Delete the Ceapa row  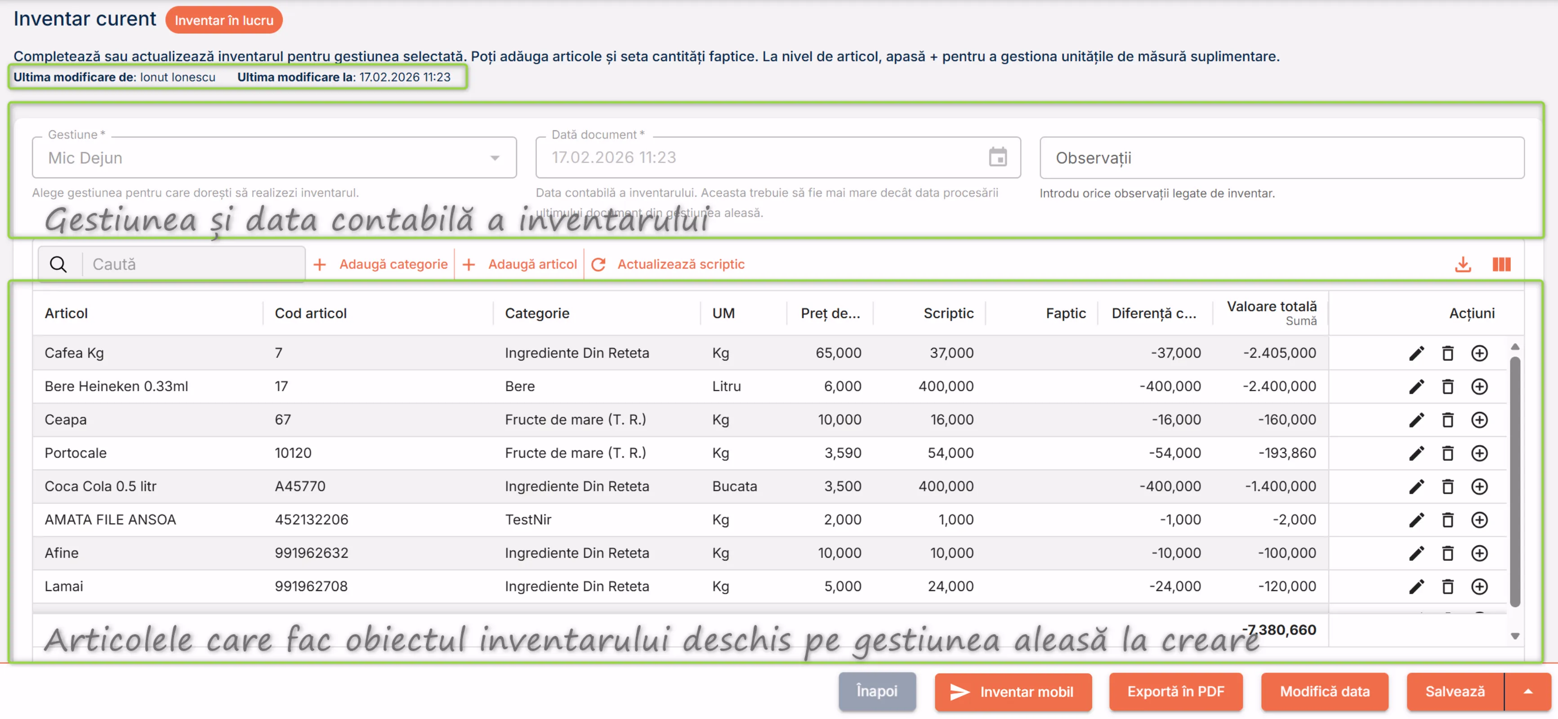point(1447,419)
